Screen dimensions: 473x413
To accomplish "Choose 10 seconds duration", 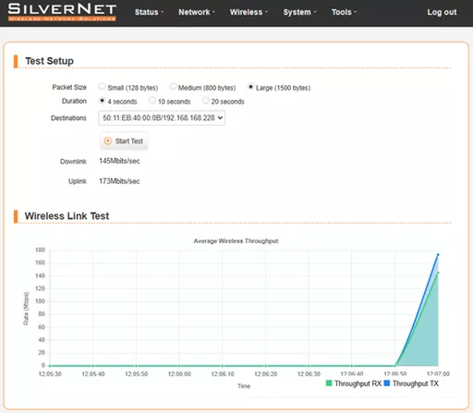I will (152, 101).
